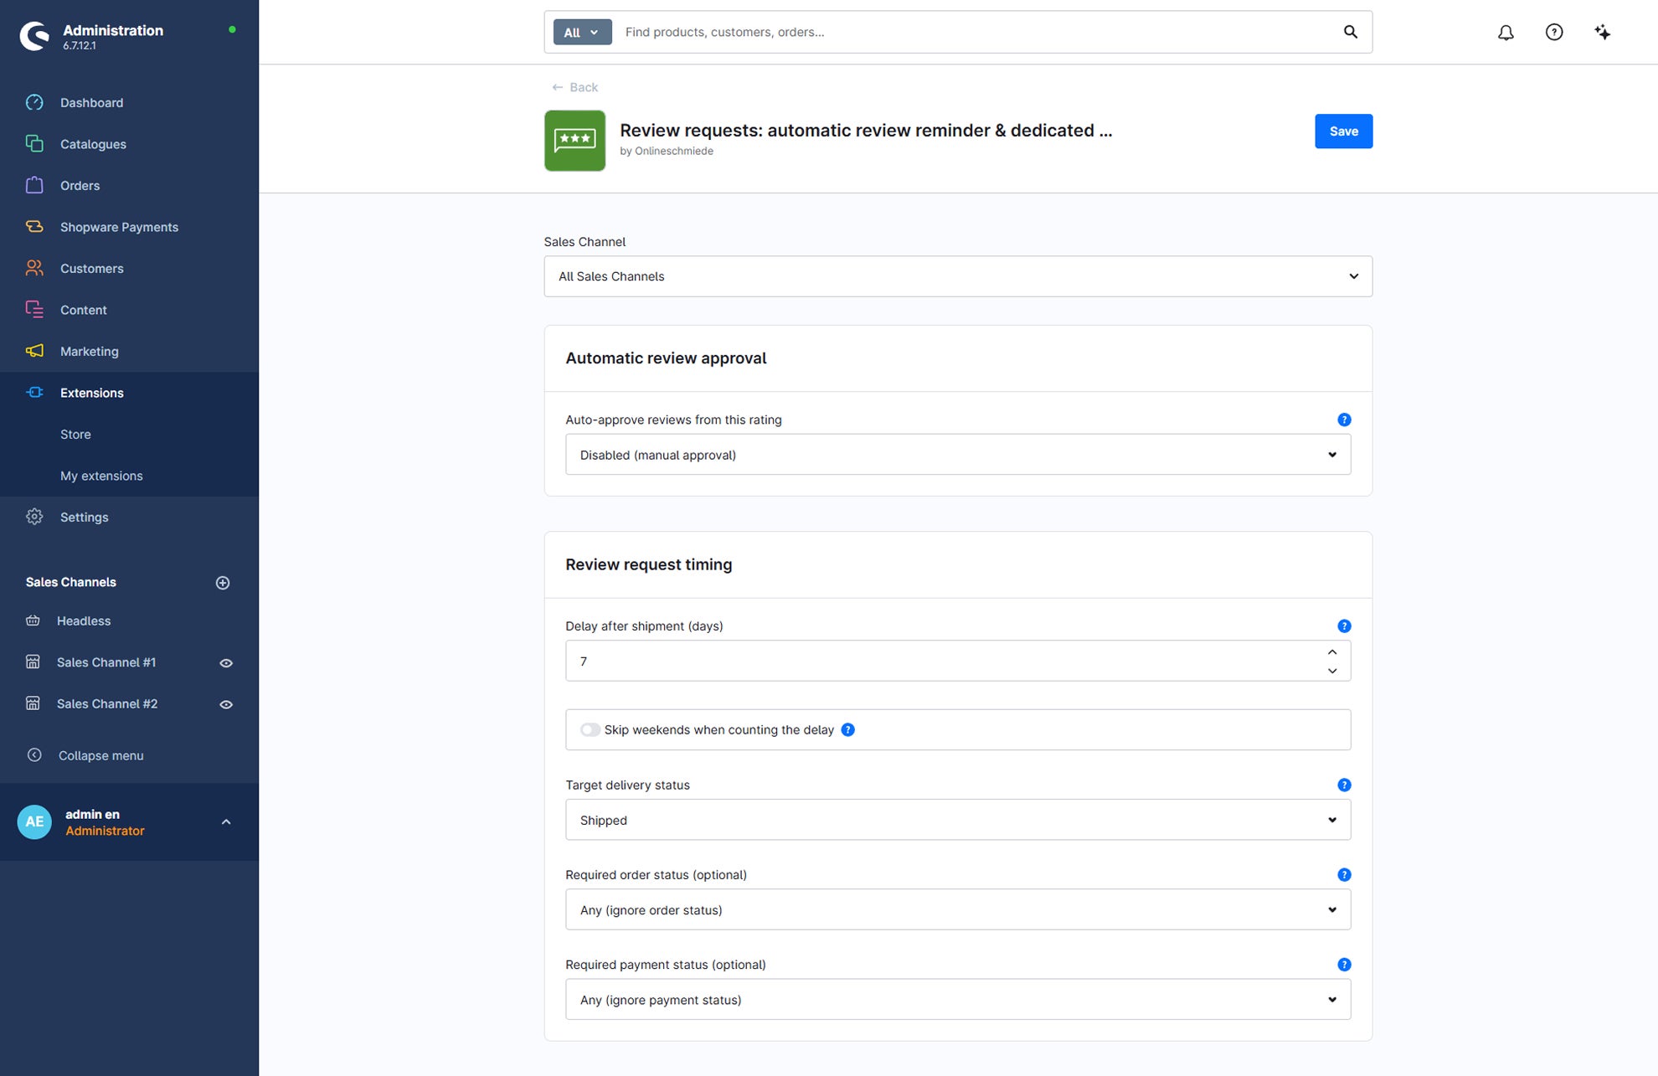Show help for Required payment status
Screen dimensions: 1658x1076
point(1344,965)
